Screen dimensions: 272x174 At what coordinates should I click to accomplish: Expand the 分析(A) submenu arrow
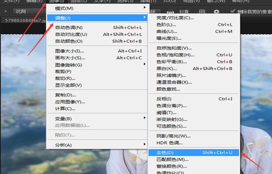[x=145, y=144]
